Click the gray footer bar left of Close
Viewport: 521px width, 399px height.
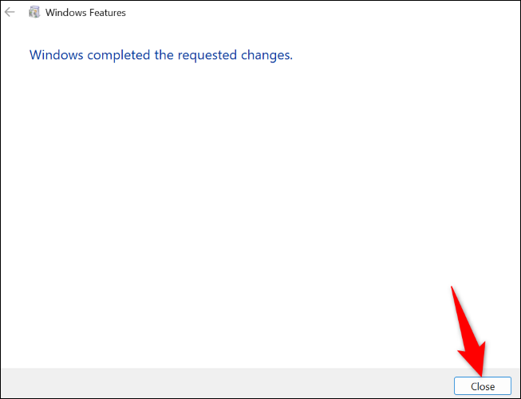click(227, 383)
